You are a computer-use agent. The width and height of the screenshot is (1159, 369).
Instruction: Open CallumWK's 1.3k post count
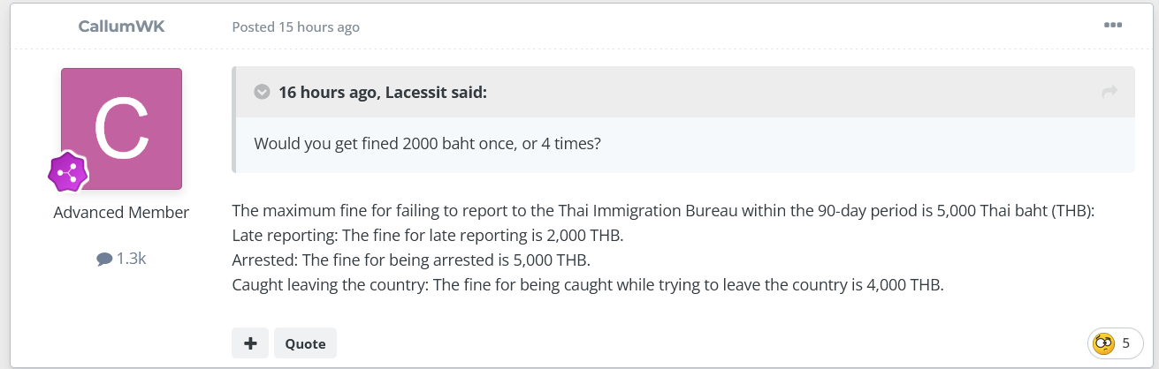[121, 259]
